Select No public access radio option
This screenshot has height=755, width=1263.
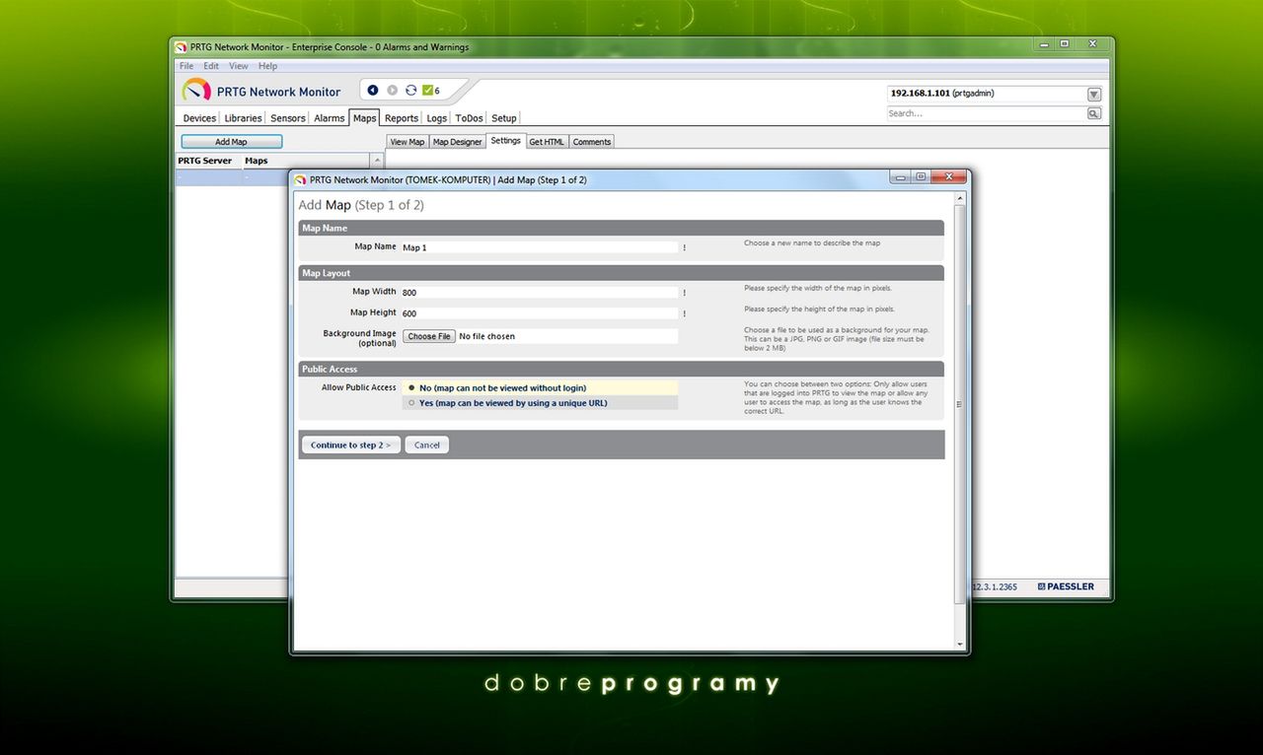tap(411, 388)
